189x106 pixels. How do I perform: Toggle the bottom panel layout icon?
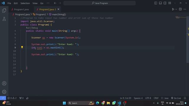pyautogui.click(x=160, y=3)
